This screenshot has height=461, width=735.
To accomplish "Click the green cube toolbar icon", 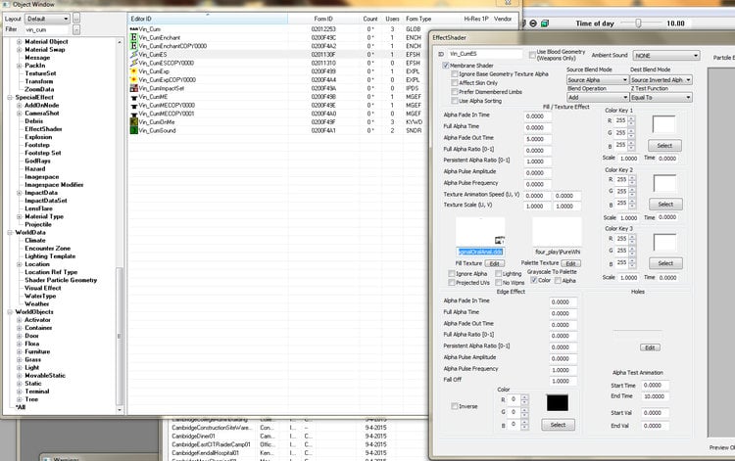I will [545, 23].
